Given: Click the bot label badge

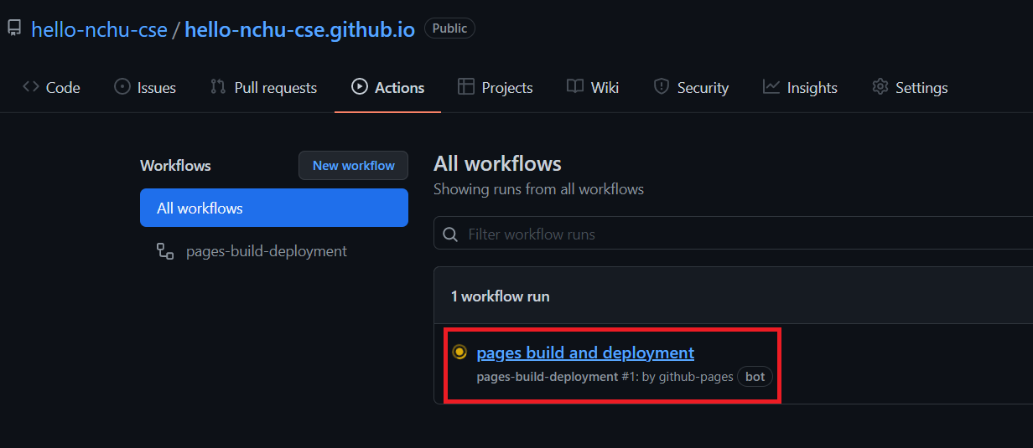Looking at the screenshot, I should [755, 377].
